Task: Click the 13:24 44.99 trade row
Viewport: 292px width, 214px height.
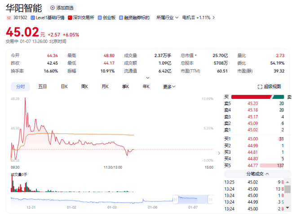Action: tap(254, 202)
